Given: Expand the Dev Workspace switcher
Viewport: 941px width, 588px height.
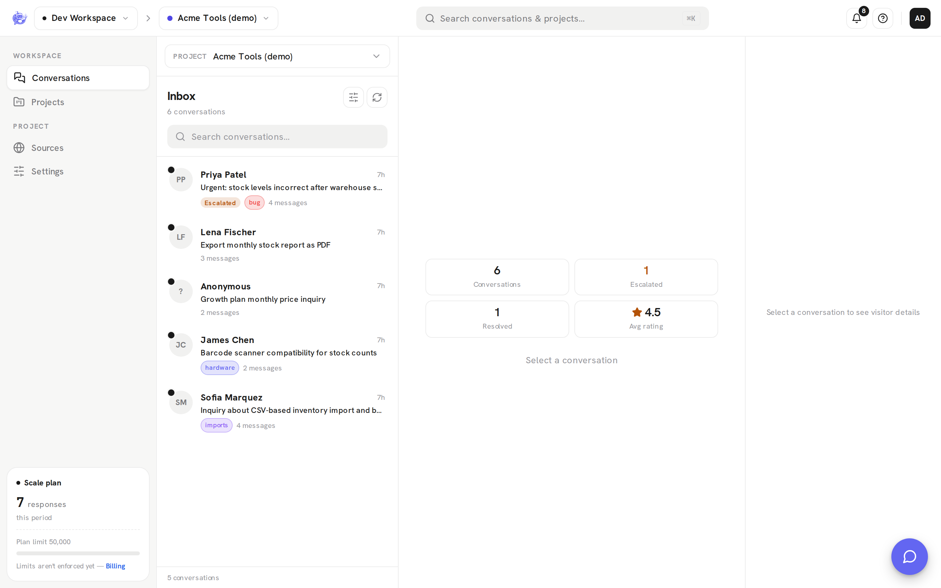Looking at the screenshot, I should coord(86,18).
